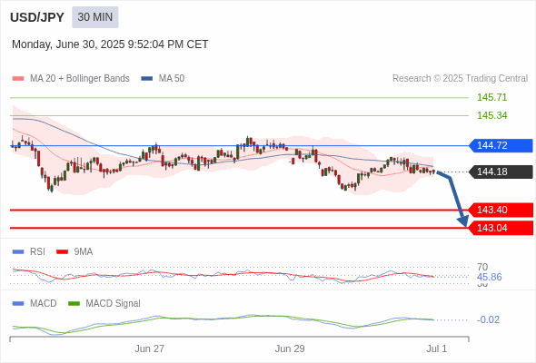Select the 143.04 support price tag

click(x=501, y=228)
